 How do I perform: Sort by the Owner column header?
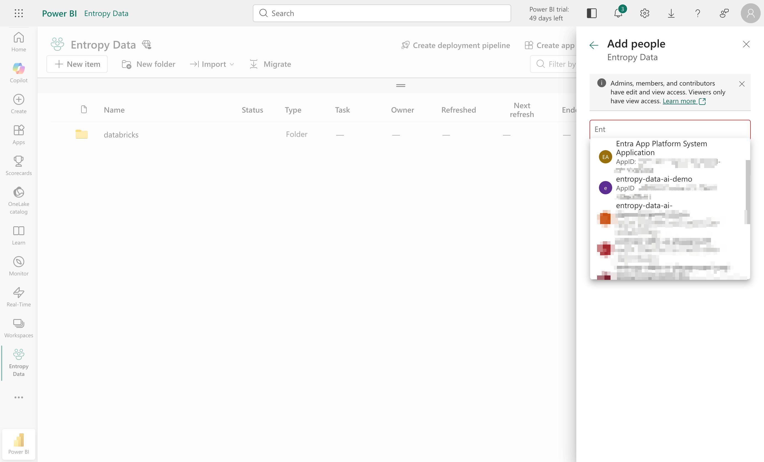point(402,110)
